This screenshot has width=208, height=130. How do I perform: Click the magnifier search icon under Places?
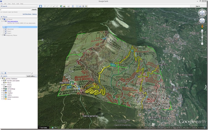[2, 73]
